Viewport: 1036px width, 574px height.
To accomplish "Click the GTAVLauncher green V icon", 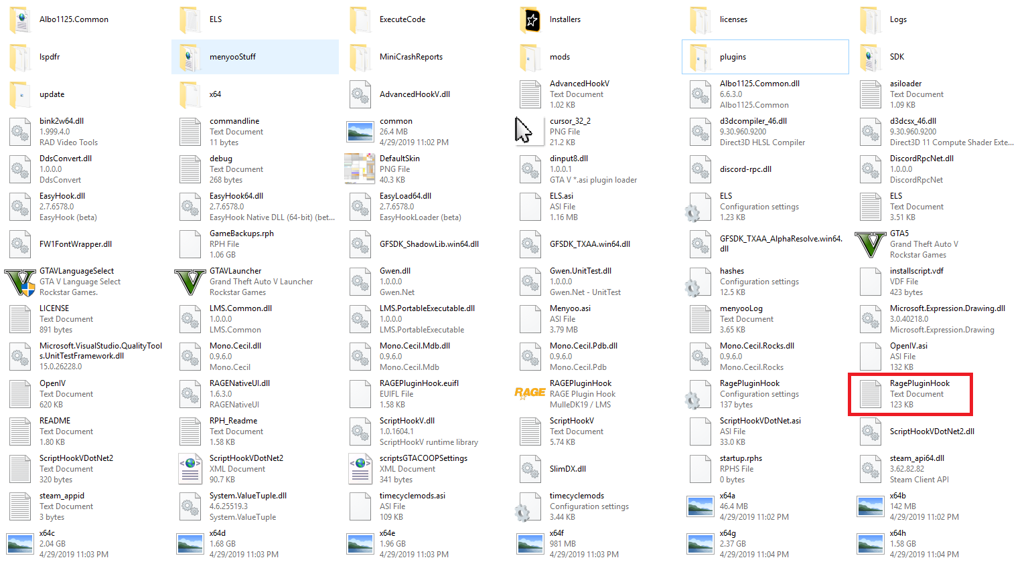I will (190, 282).
